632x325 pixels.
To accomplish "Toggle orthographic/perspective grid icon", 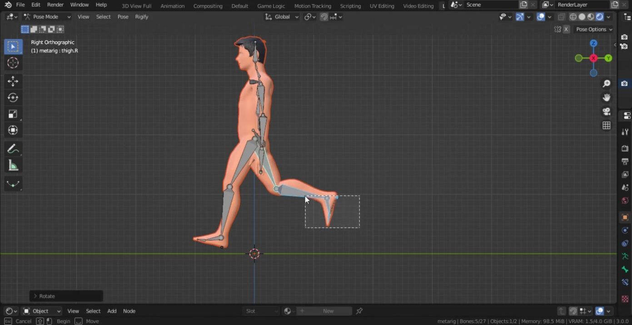I will [x=606, y=125].
